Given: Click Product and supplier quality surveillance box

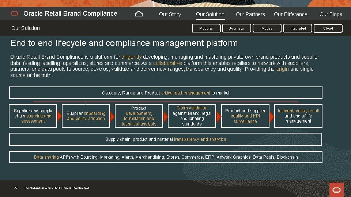Looking at the screenshot, I should (x=245, y=116).
